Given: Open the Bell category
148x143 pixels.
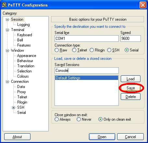Looking at the screenshot, I should [x=20, y=40].
